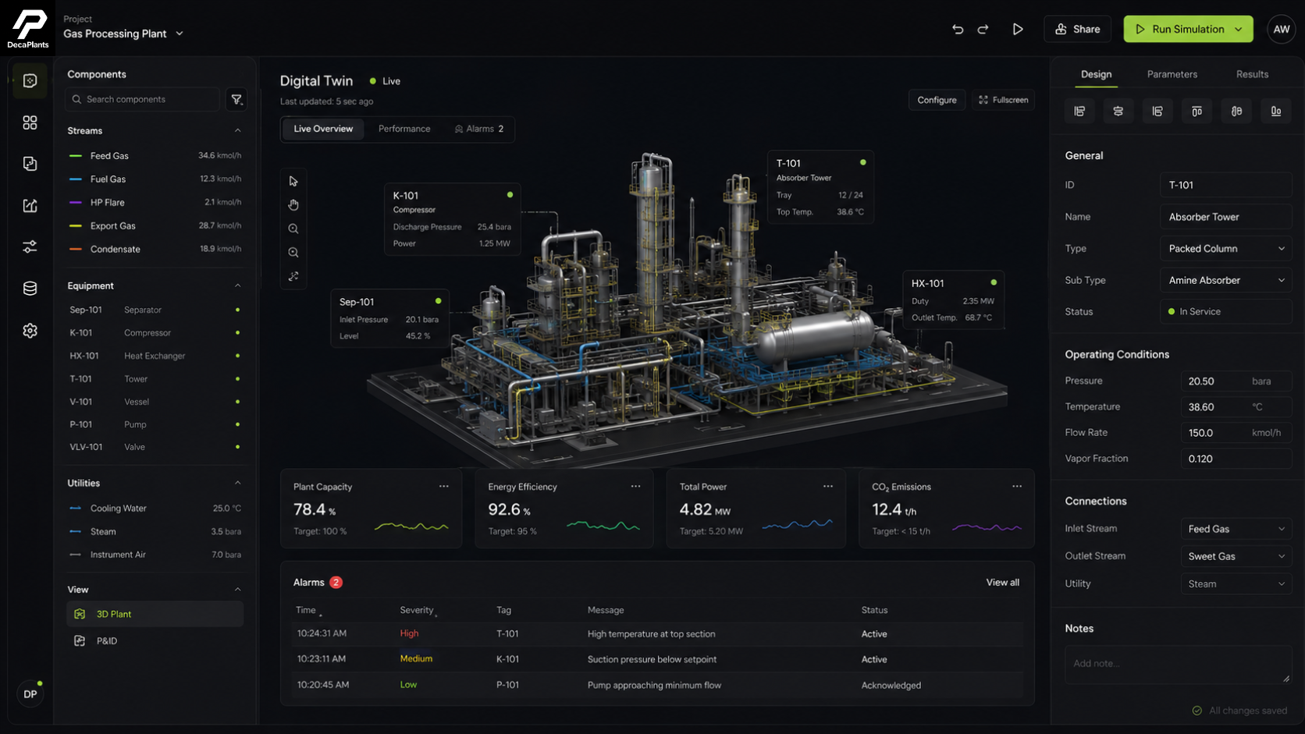This screenshot has width=1305, height=734.
Task: Open Total Power card options menu
Action: tap(828, 486)
